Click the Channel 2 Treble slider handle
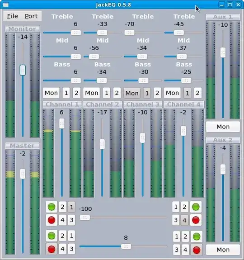 (102, 33)
